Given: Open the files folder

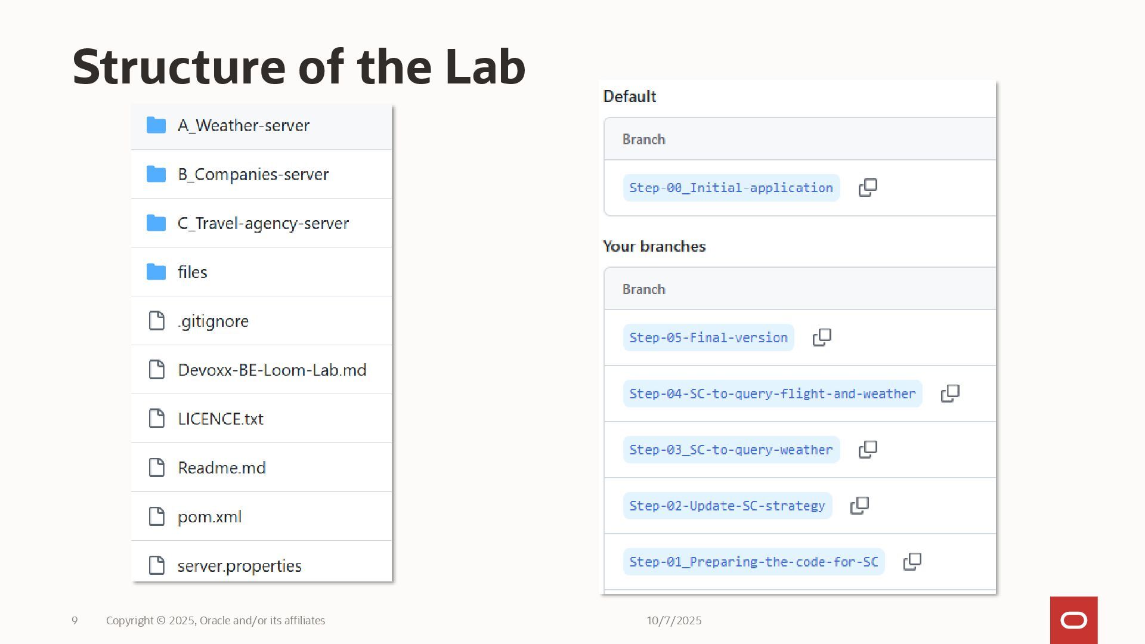Looking at the screenshot, I should point(192,272).
